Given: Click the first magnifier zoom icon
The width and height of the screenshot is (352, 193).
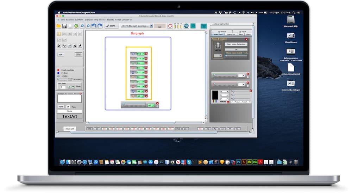Looking at the screenshot, I should (x=82, y=26).
